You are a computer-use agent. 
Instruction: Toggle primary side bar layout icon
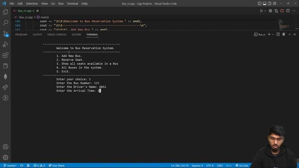(x=260, y=3)
